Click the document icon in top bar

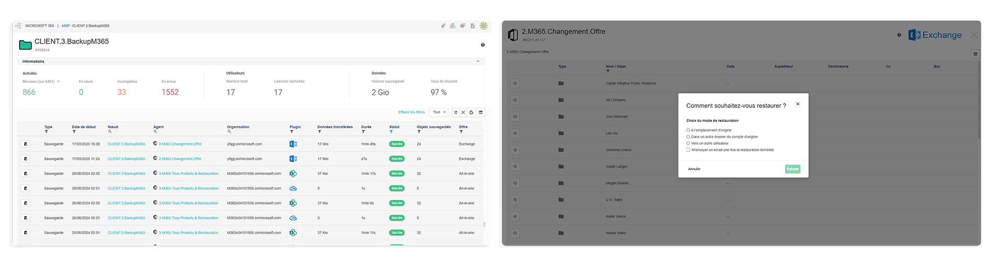coord(473,26)
